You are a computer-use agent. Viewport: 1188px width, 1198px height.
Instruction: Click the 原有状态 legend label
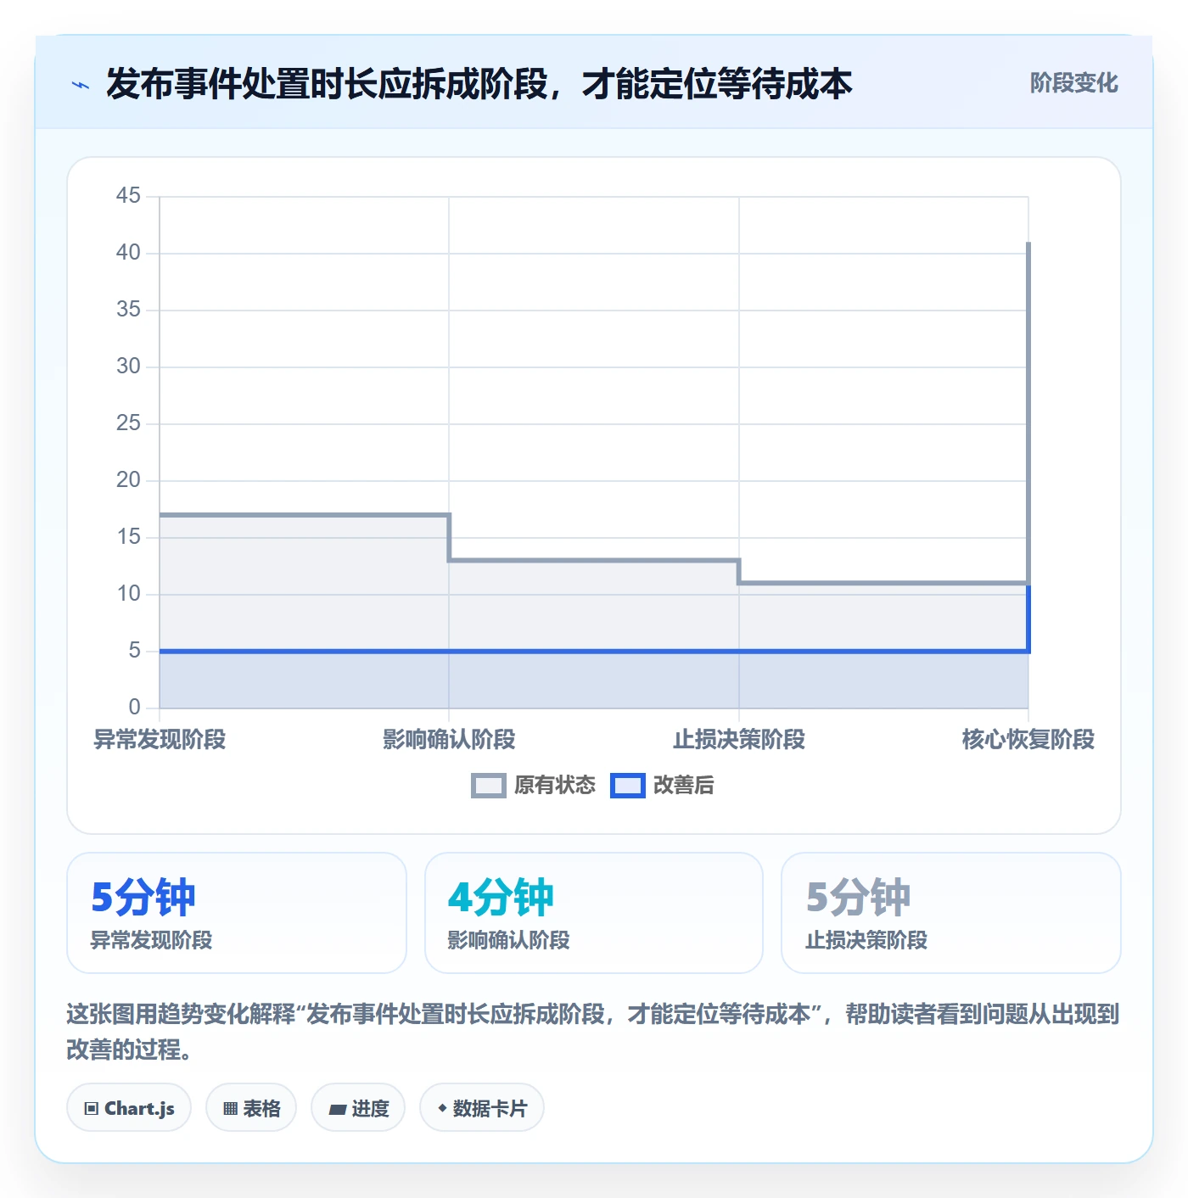555,786
